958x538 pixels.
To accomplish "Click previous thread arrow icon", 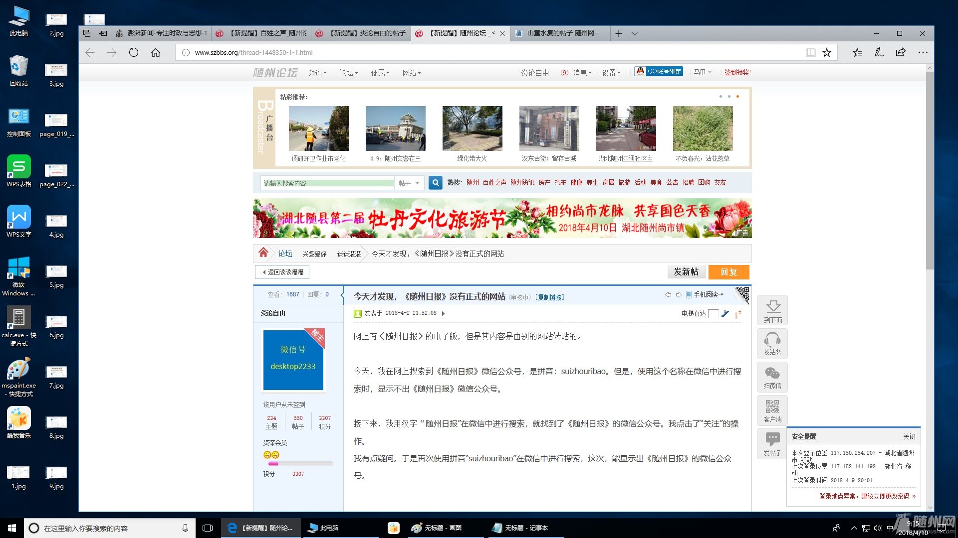I will point(668,295).
